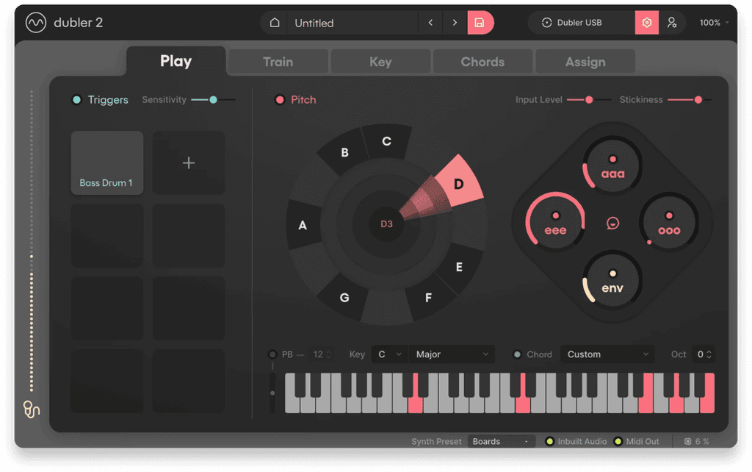The height and width of the screenshot is (472, 752).
Task: Add a new trigger with the plus pad
Action: (189, 162)
